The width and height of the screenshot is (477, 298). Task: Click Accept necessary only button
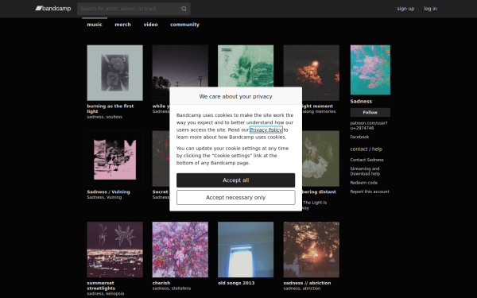(236, 198)
